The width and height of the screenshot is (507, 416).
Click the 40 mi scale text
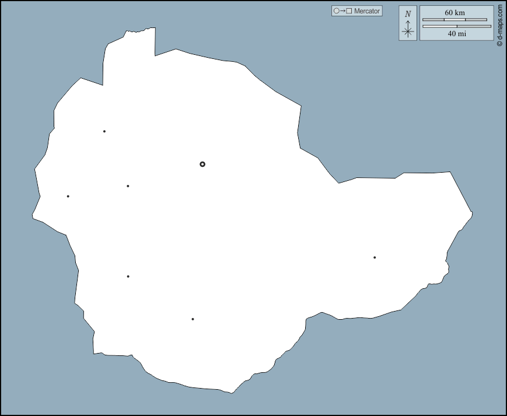(457, 34)
